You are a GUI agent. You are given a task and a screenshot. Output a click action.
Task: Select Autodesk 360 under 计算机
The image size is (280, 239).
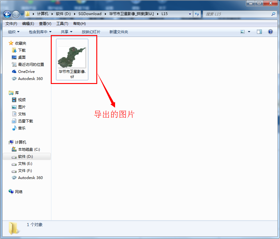click(x=27, y=177)
